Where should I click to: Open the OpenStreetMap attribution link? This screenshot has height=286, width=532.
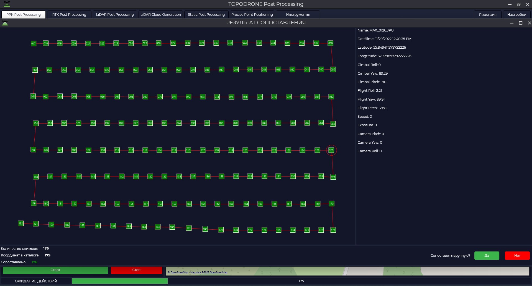[197, 272]
